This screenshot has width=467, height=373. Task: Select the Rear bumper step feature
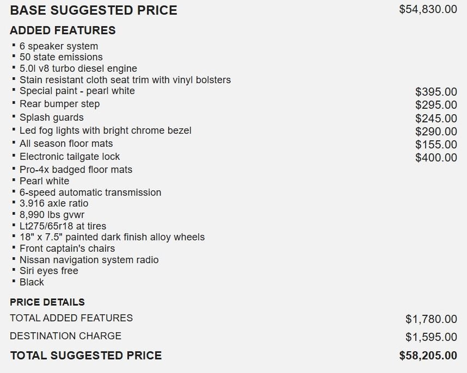coord(59,104)
